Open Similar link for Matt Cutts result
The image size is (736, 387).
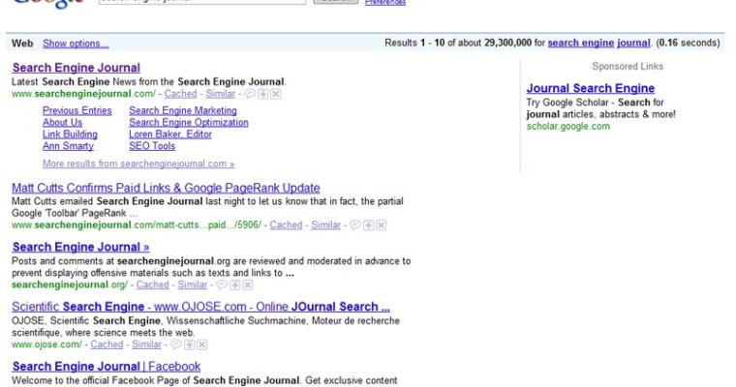(x=325, y=225)
